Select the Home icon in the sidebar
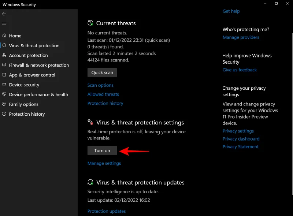 pos(5,36)
